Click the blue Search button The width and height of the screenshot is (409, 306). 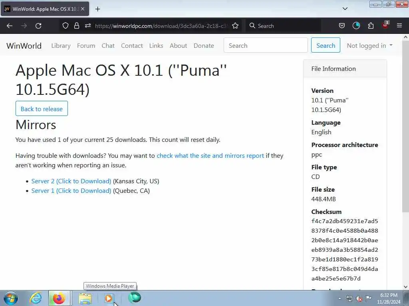[x=326, y=45]
